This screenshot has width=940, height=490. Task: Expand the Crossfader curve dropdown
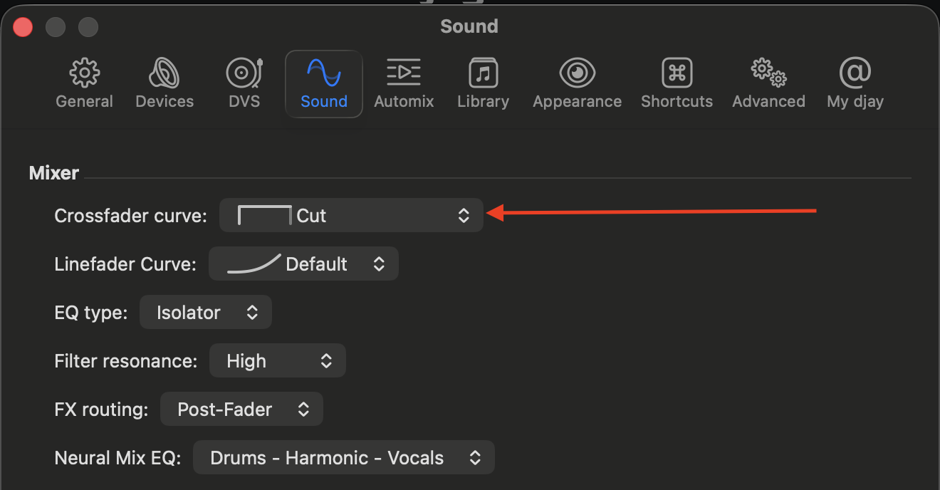(351, 215)
